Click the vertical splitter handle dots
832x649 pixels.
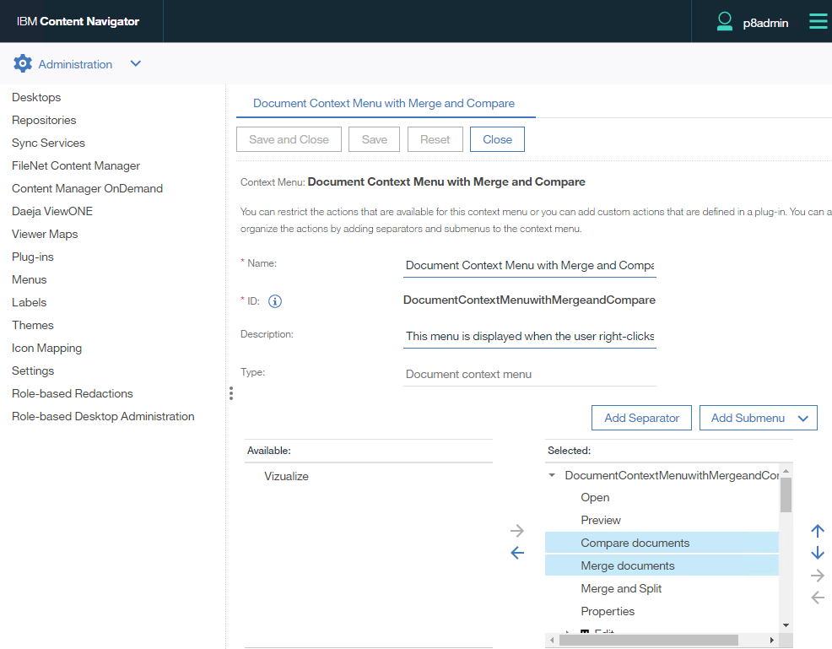point(230,393)
